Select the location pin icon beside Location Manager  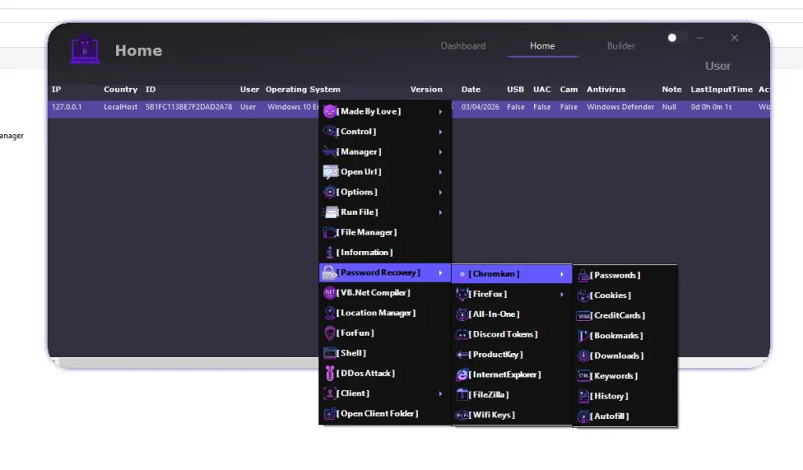(x=329, y=312)
